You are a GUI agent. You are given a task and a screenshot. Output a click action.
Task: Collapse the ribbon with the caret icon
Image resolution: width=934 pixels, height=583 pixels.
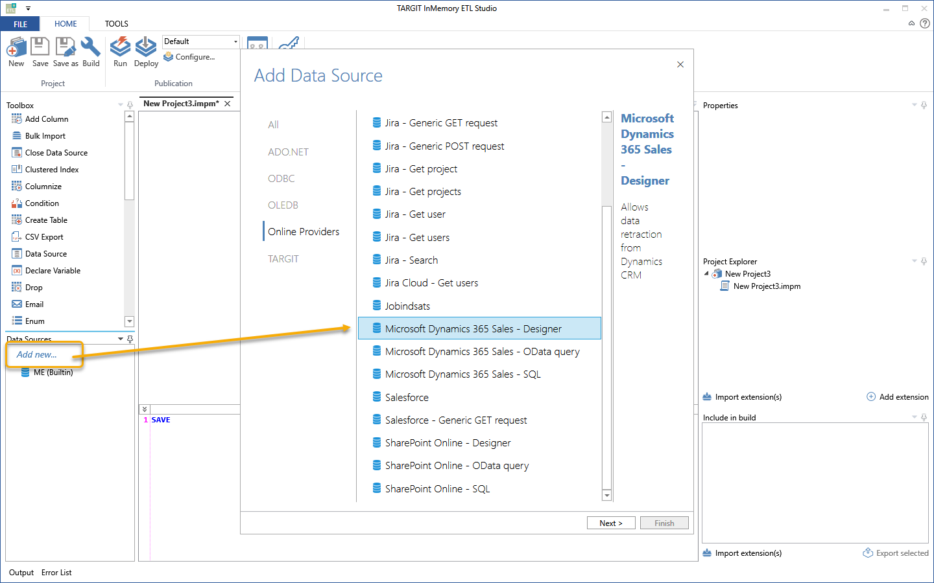pyautogui.click(x=911, y=23)
